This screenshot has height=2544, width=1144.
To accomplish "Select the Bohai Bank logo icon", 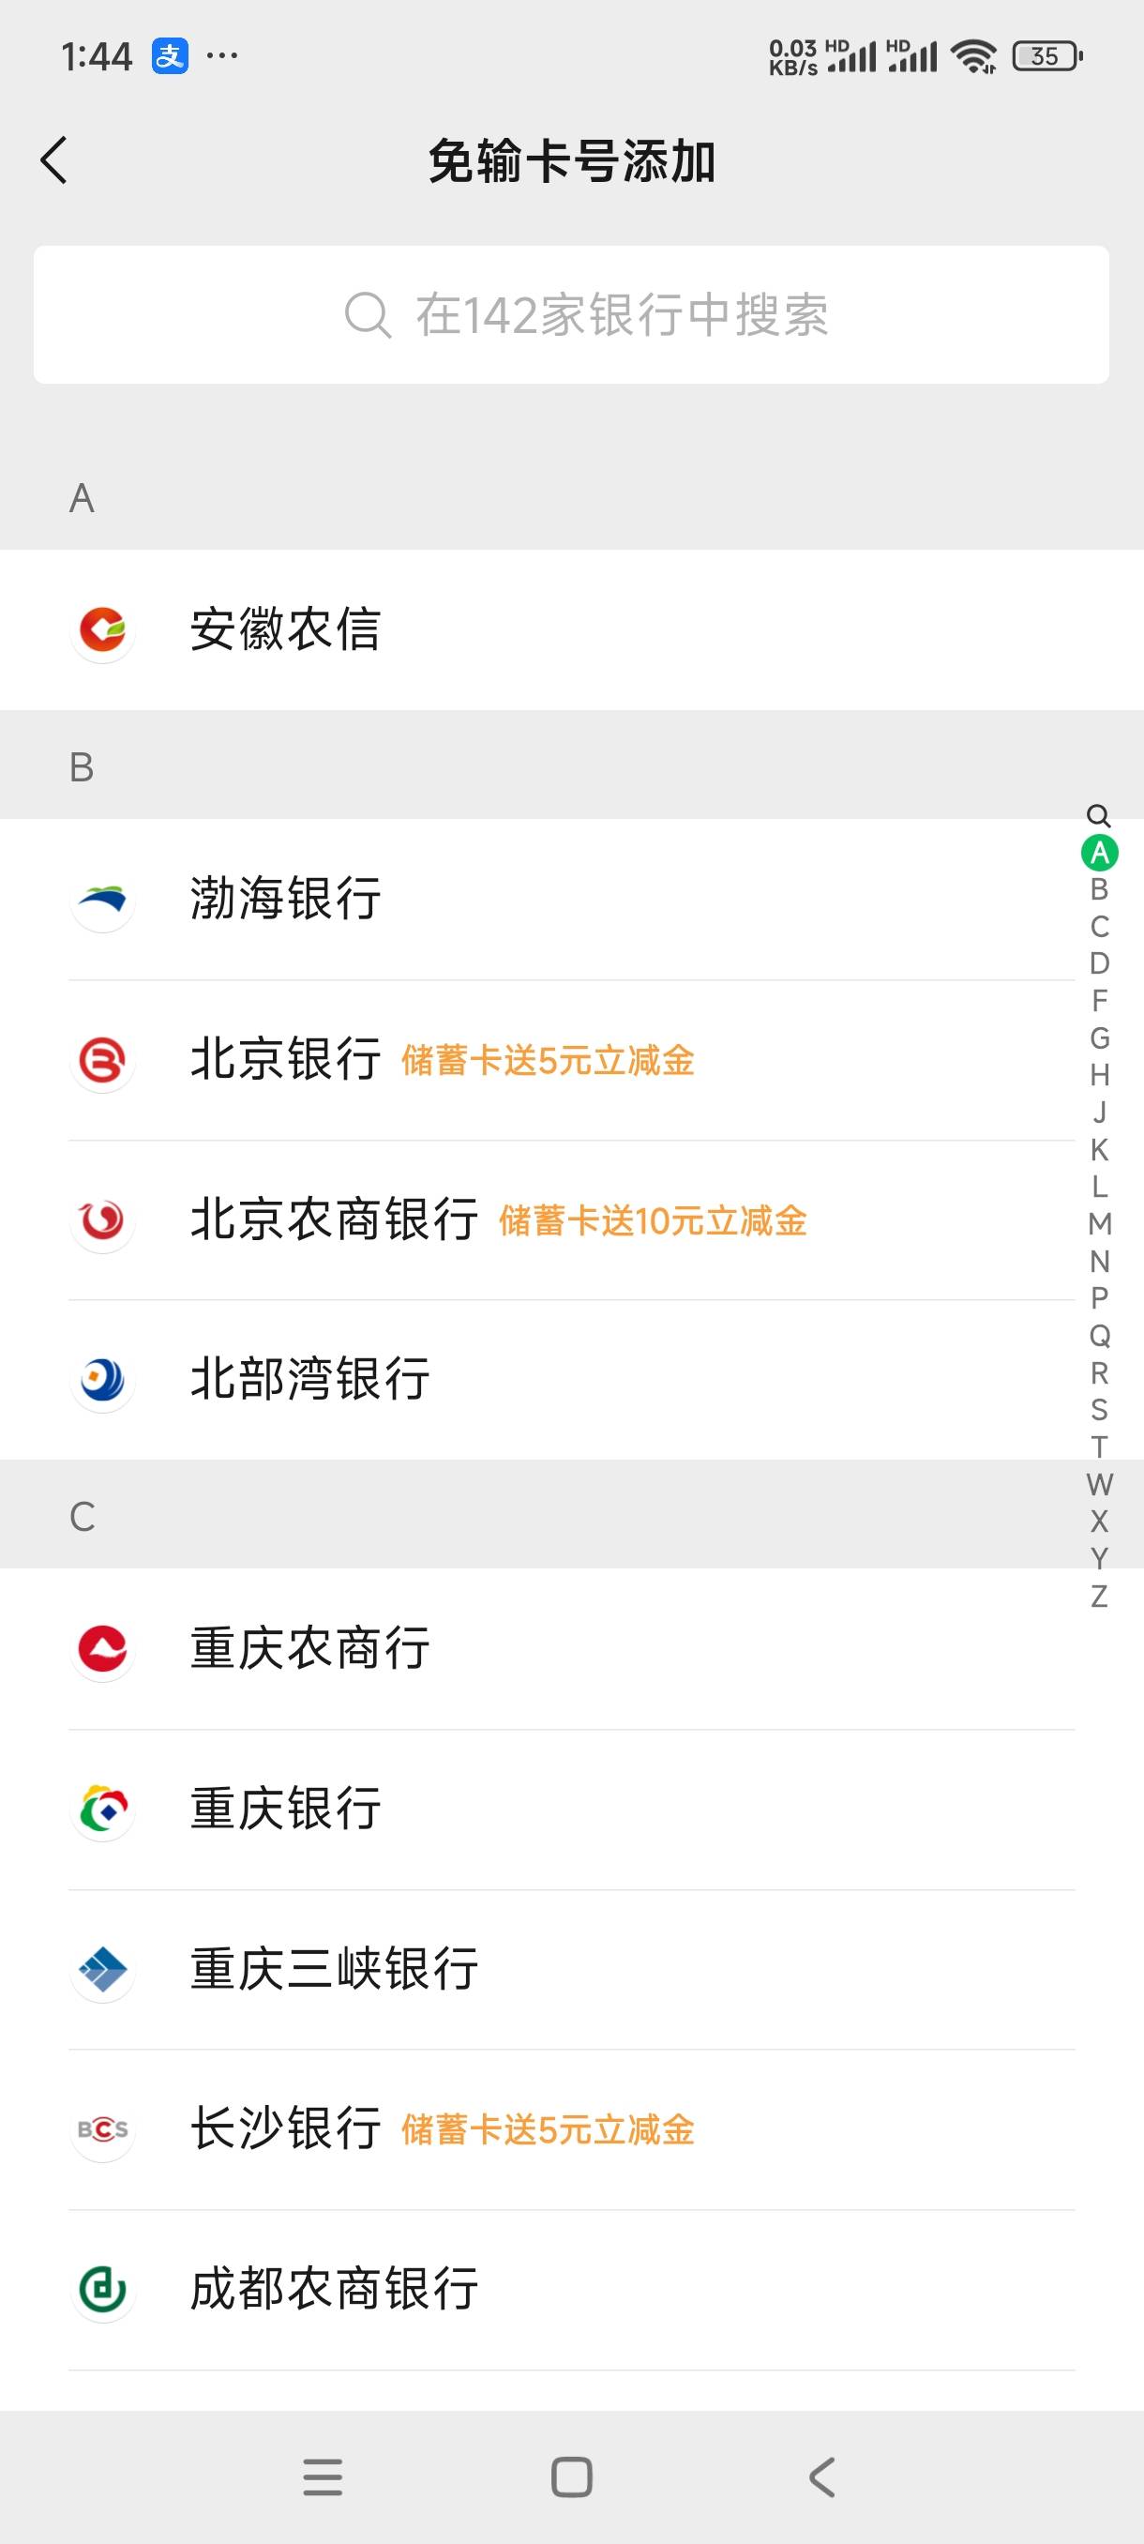I will coord(102,900).
